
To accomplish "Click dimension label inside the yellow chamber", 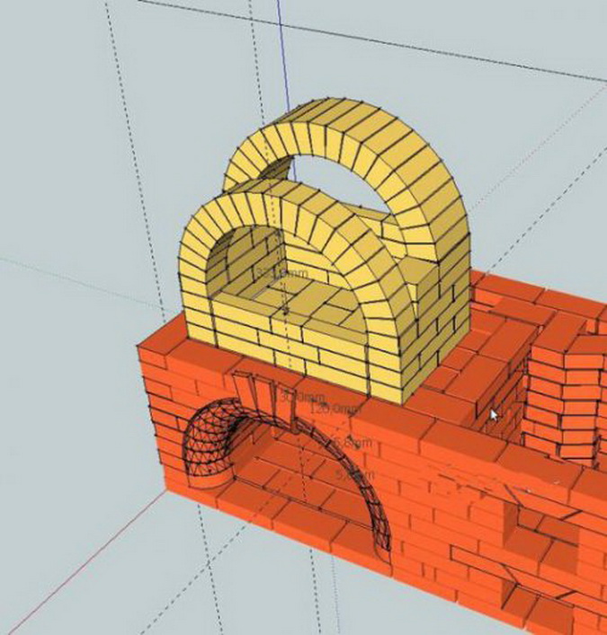I will (281, 272).
